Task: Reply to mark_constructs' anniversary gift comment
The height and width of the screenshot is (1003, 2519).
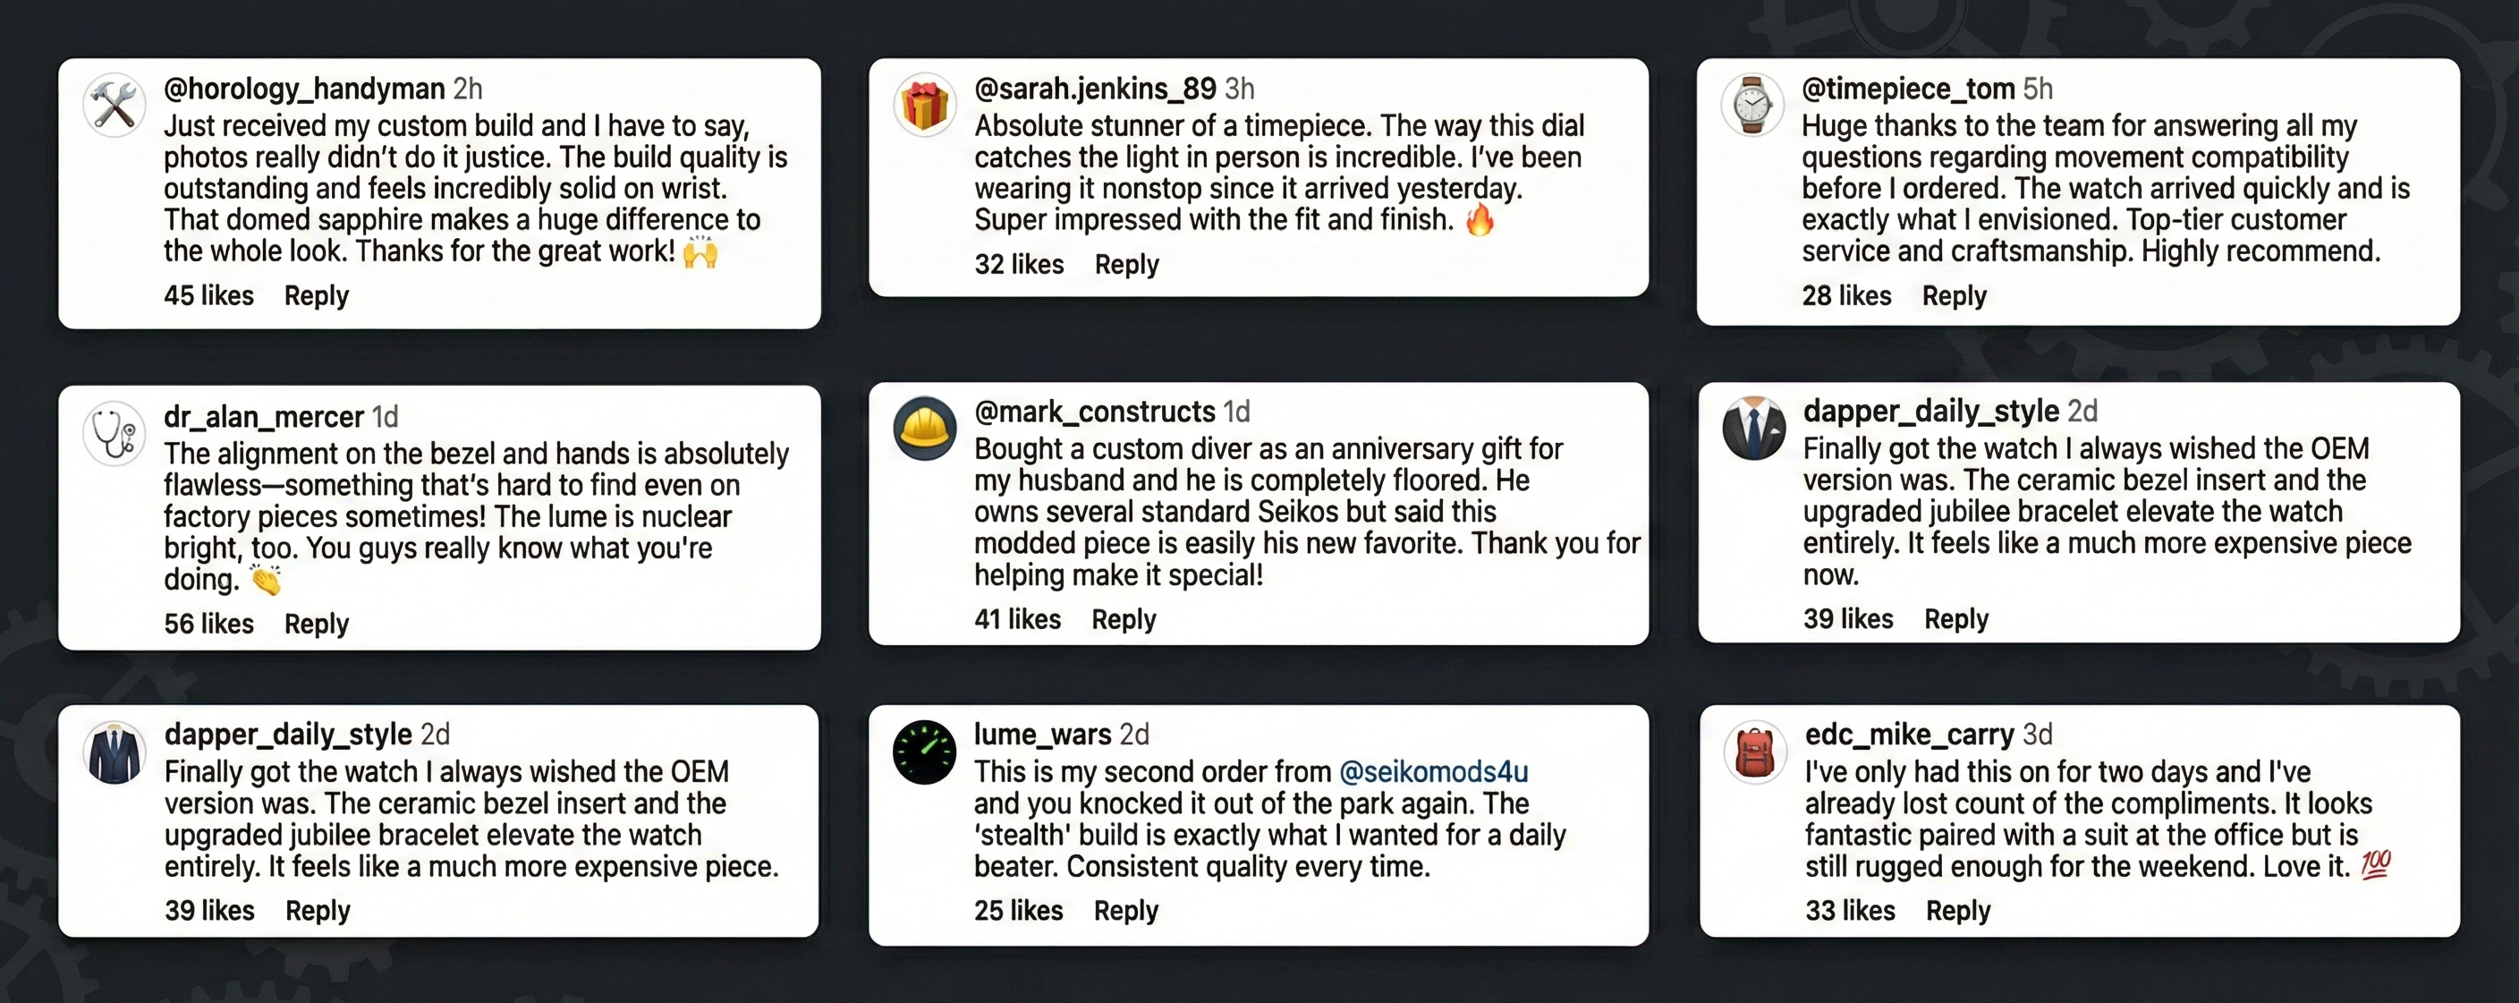Action: [1124, 619]
